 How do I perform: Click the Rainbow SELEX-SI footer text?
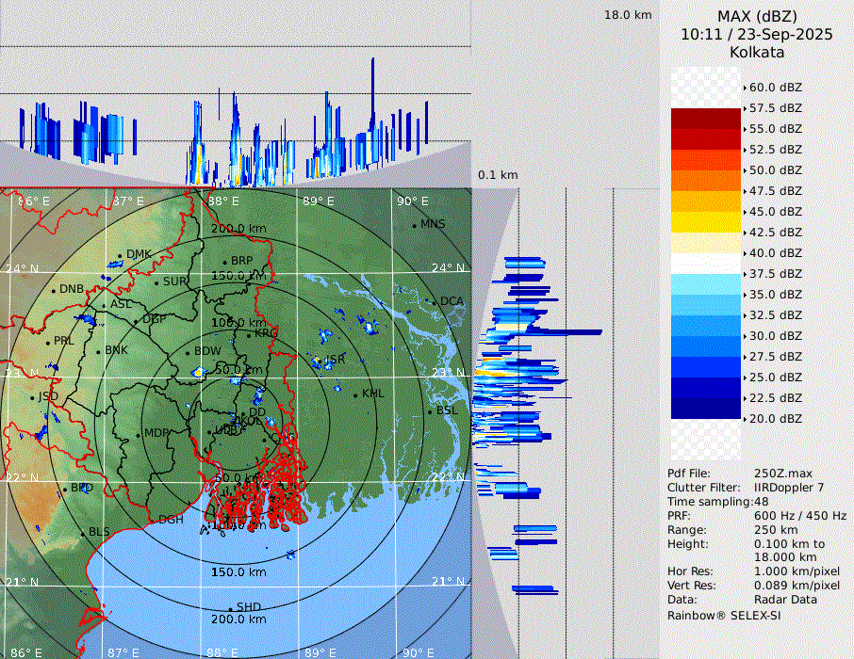point(724,615)
